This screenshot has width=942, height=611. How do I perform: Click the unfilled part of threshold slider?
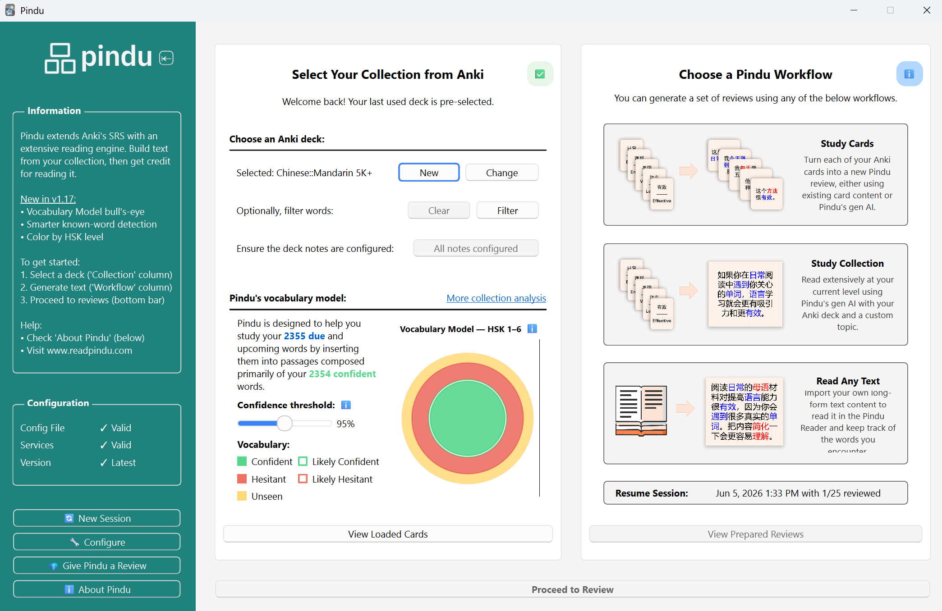click(x=312, y=423)
